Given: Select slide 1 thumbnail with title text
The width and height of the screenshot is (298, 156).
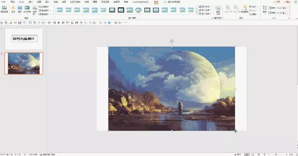Looking at the screenshot, I should 24,39.
